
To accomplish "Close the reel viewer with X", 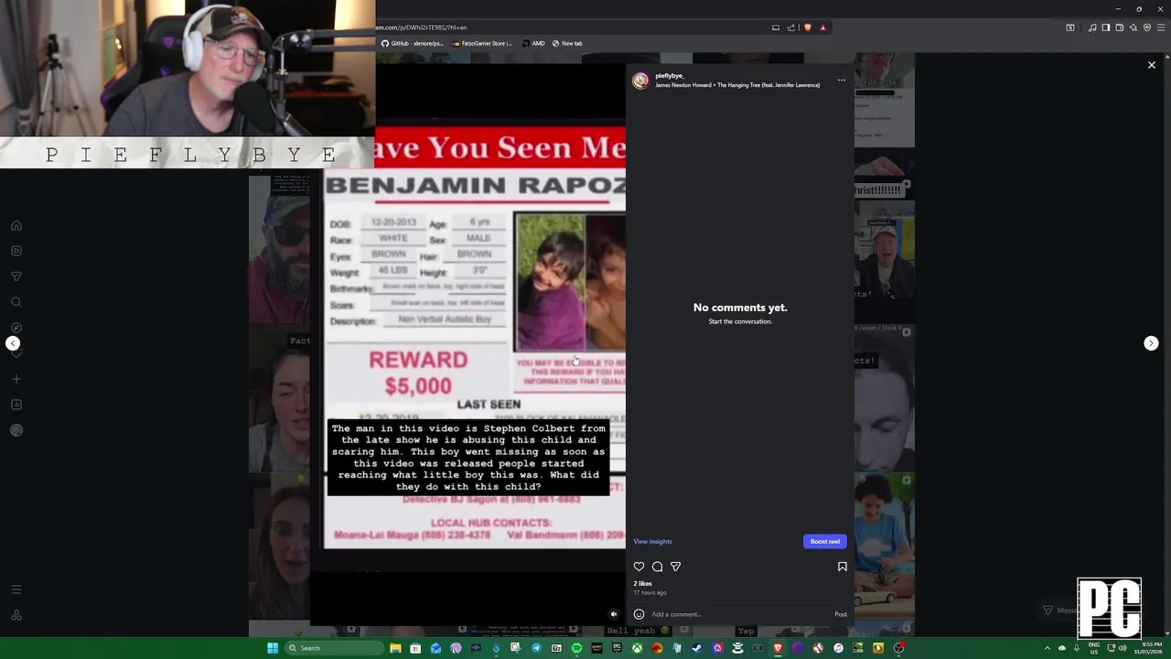I will 1152,65.
